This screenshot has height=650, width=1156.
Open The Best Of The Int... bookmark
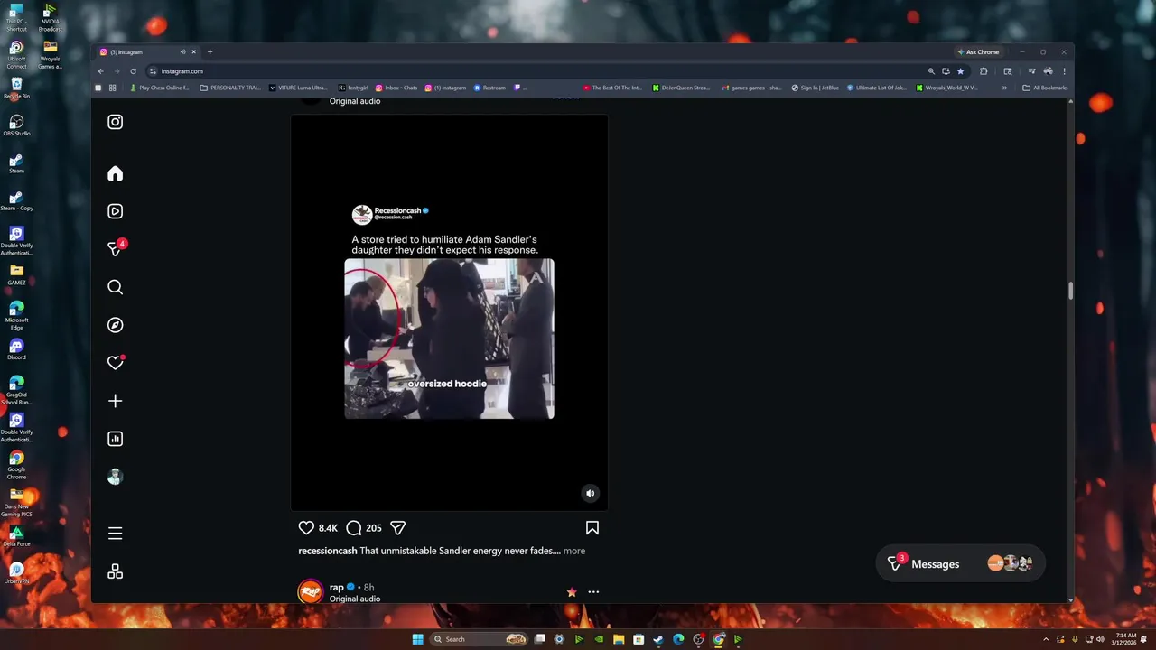coord(612,88)
